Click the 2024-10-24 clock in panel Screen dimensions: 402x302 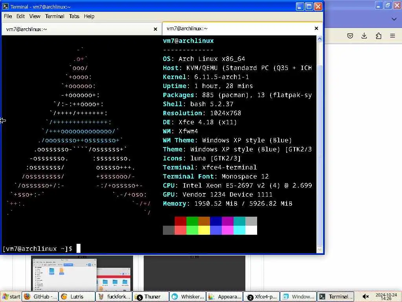click(386, 296)
